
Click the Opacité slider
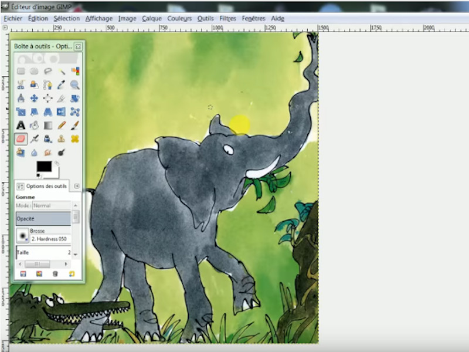pyautogui.click(x=43, y=218)
